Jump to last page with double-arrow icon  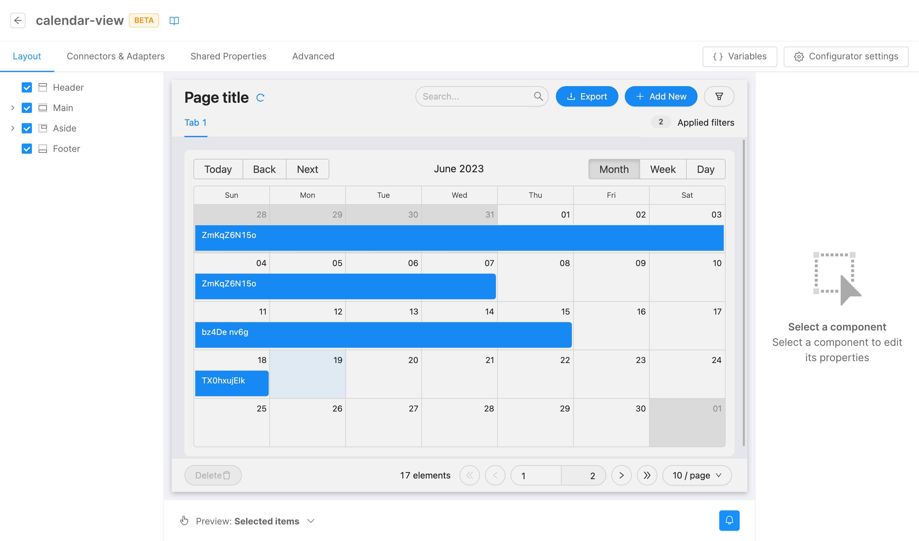pyautogui.click(x=647, y=475)
